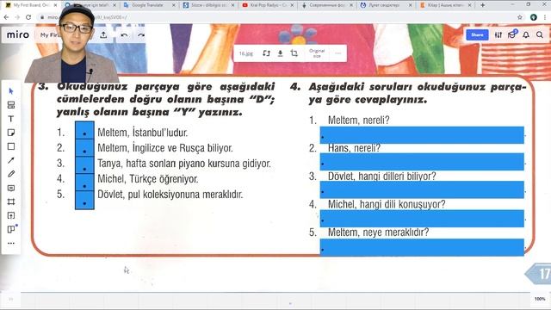Click the Original size button
551x310 pixels.
tap(317, 53)
